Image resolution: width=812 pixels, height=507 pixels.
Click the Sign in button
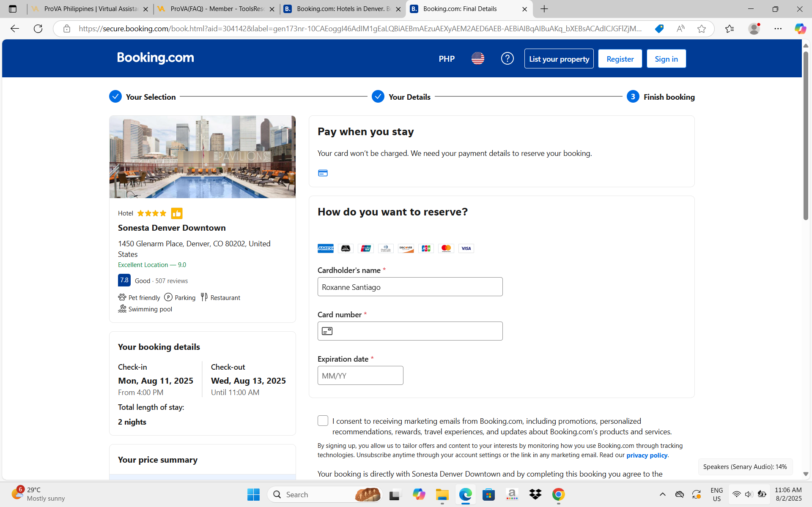[x=666, y=59]
